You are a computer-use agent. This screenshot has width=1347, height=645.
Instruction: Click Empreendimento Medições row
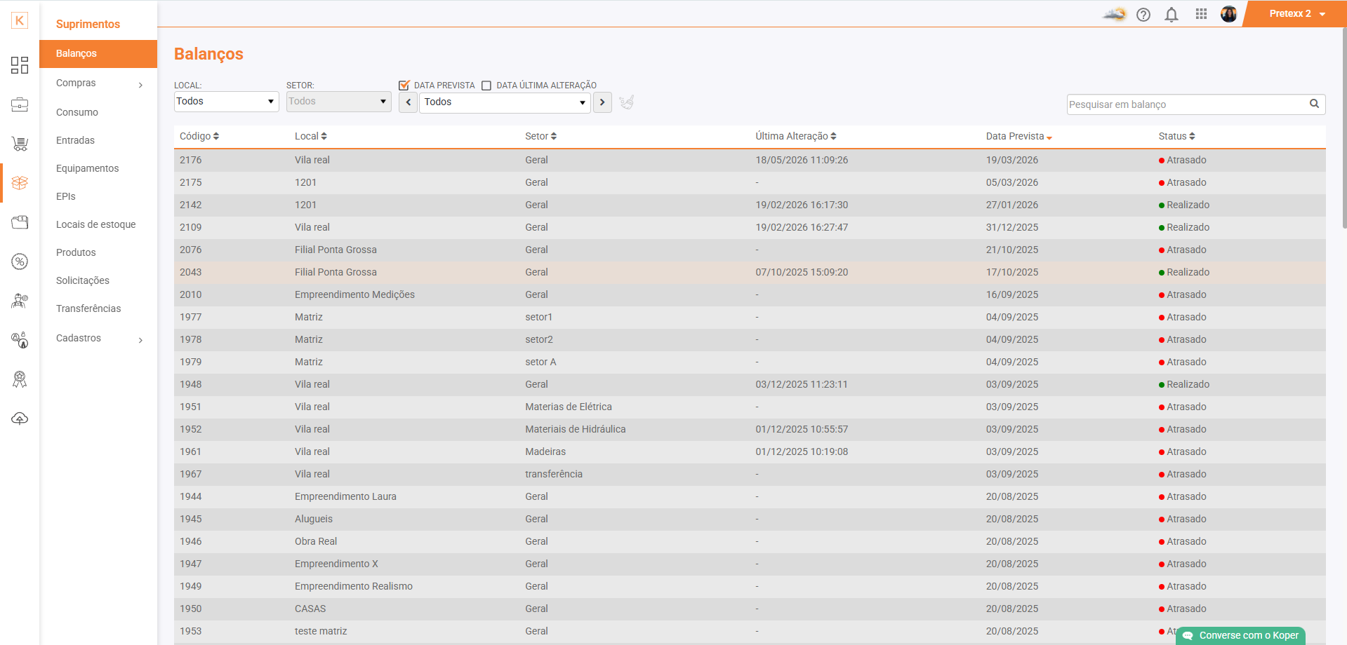point(750,294)
